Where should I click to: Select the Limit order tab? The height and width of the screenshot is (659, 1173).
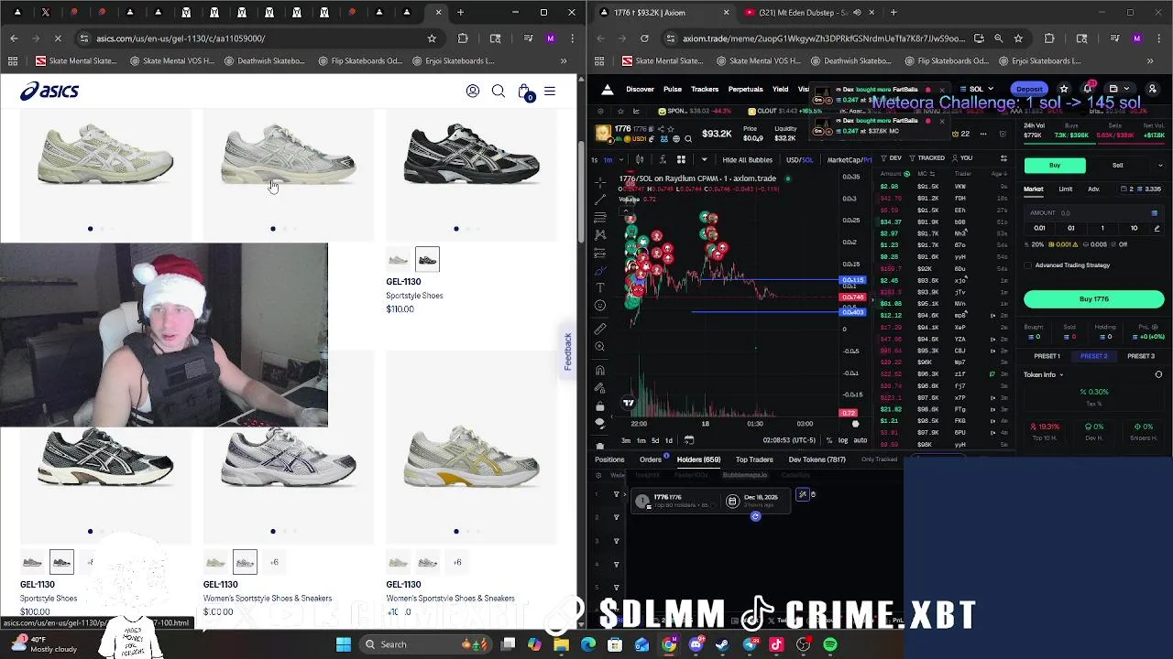pyautogui.click(x=1066, y=189)
